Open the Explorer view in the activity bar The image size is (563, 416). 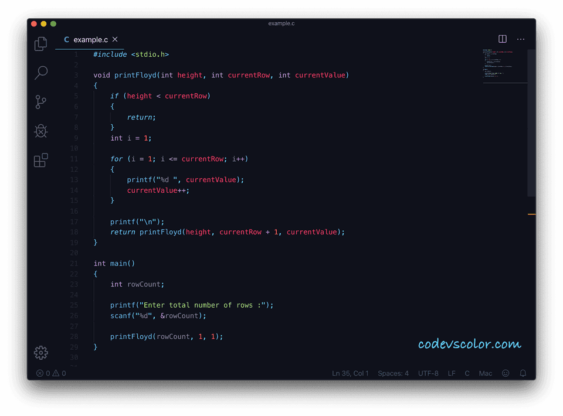40,43
